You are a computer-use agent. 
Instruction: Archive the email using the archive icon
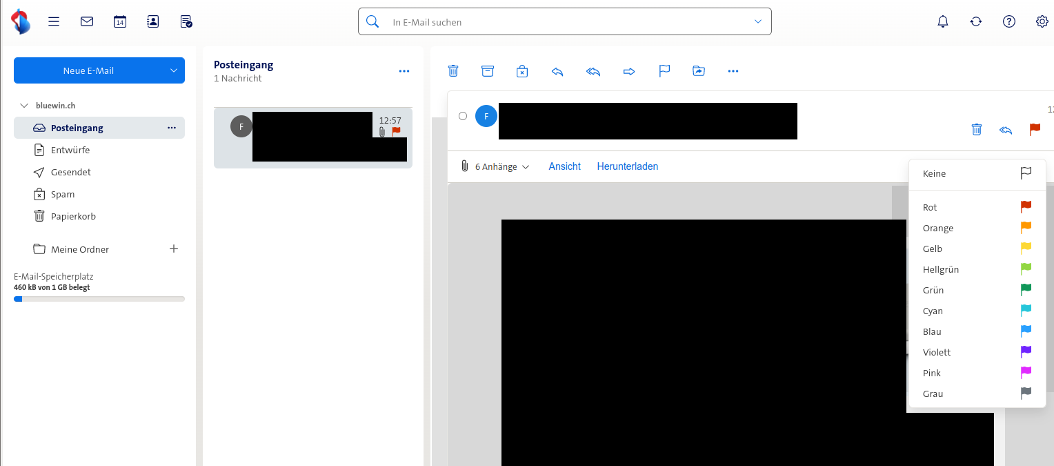(488, 70)
